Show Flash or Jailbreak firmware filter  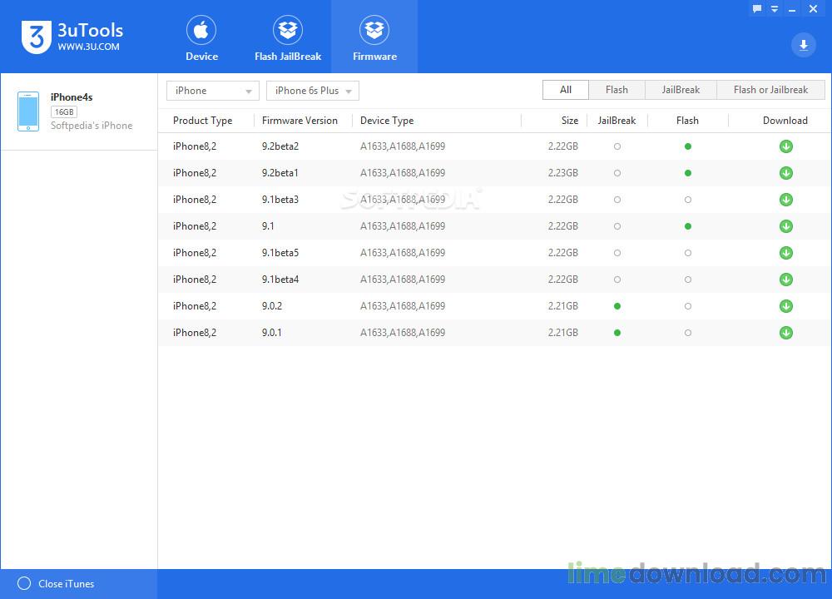pyautogui.click(x=770, y=90)
